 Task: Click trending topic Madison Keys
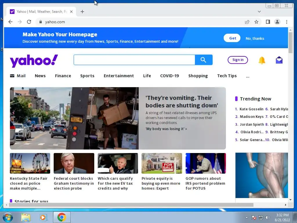[251, 117]
